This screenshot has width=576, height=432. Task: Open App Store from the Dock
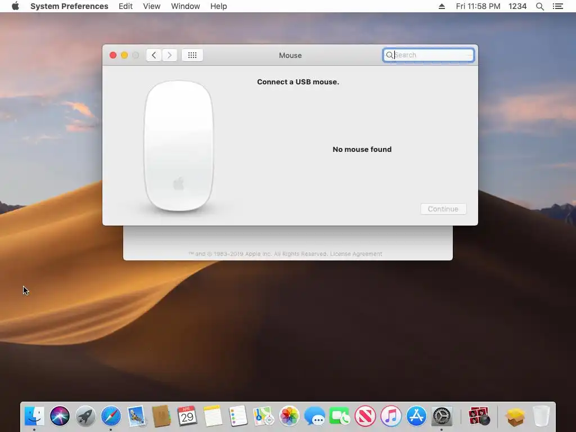[416, 416]
